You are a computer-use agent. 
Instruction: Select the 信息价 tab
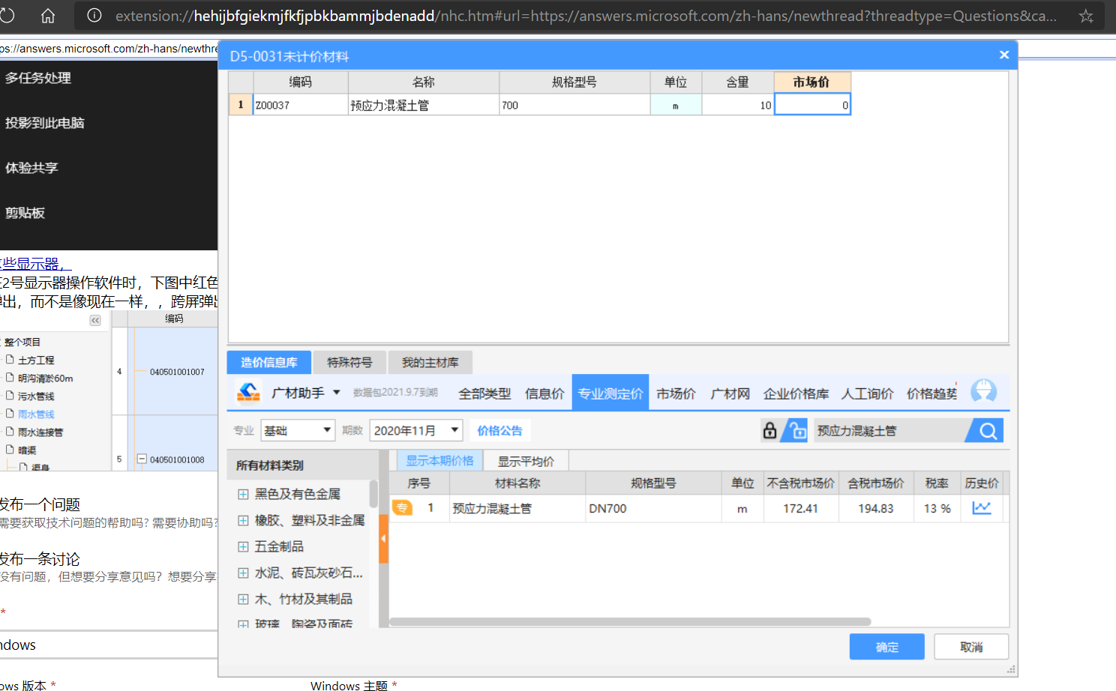coord(544,393)
